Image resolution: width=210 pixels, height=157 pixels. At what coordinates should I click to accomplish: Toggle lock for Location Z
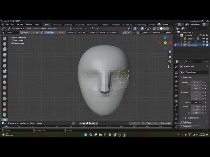coord(202,89)
